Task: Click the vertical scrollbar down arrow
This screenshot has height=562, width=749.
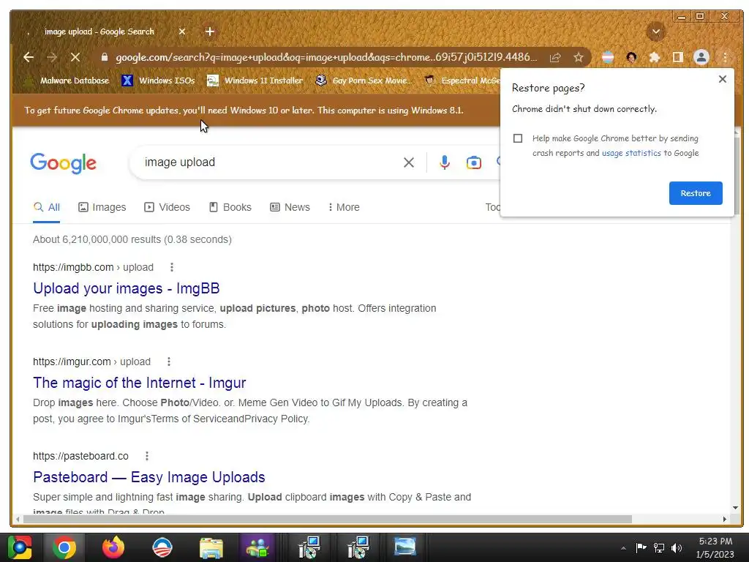Action: click(x=735, y=508)
